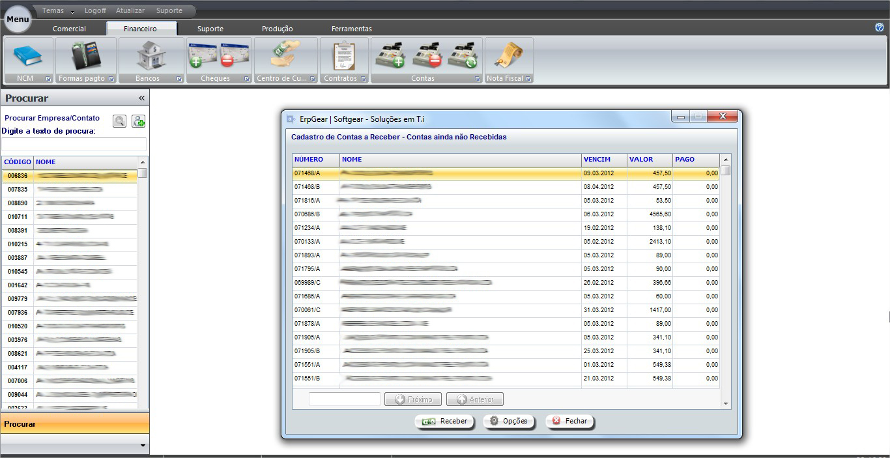
Task: Open the Contratos clipboard icon
Action: (343, 56)
